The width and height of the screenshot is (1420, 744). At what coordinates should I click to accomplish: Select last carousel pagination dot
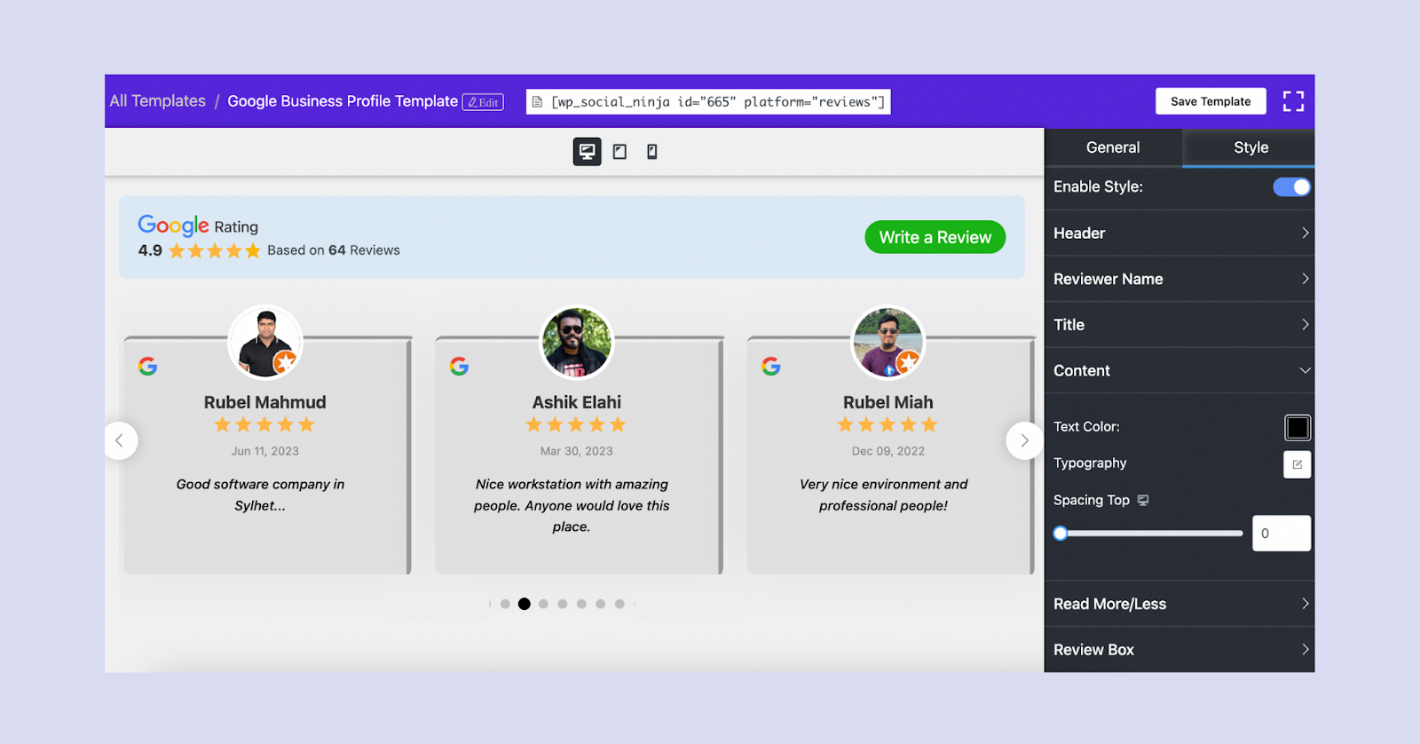coord(619,604)
